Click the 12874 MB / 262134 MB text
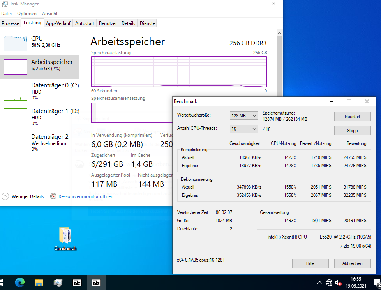The image size is (381, 290). click(x=285, y=119)
